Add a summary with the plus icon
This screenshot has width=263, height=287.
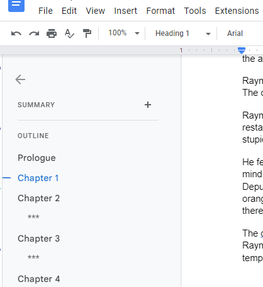(x=148, y=105)
